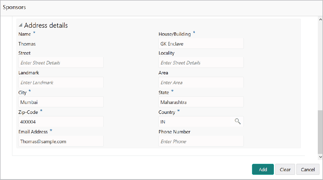Viewport: 323px width, 180px height.
Task: Click the Sponsors dialog title
Action: 14,7
